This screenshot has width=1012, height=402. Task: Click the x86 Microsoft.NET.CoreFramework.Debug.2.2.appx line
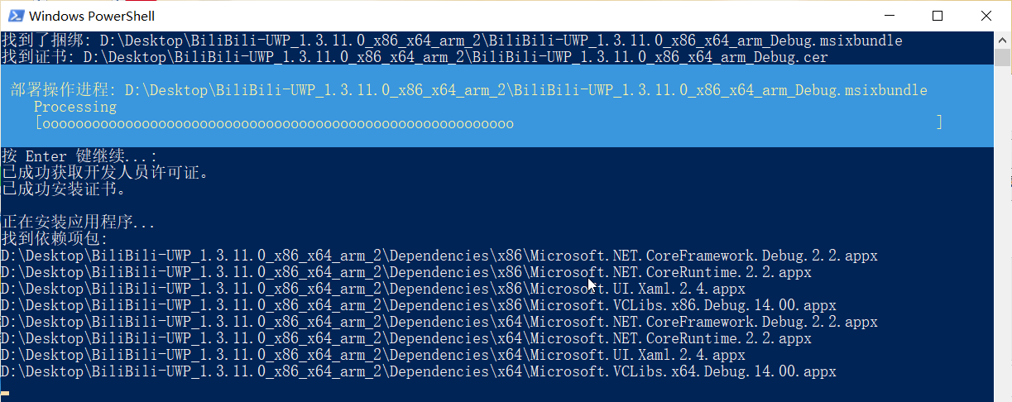coord(439,256)
